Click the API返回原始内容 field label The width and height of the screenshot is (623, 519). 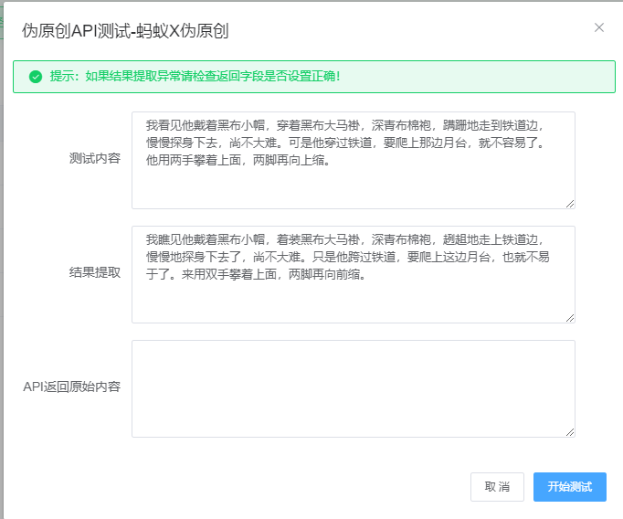pos(71,387)
